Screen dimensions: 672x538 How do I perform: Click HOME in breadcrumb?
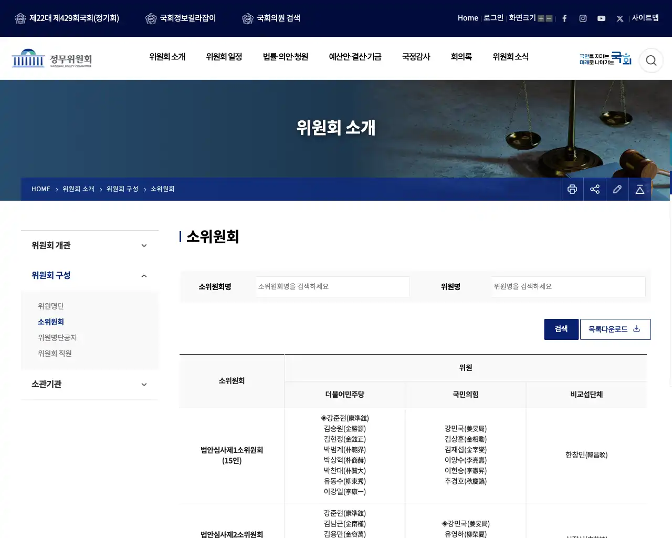(41, 189)
